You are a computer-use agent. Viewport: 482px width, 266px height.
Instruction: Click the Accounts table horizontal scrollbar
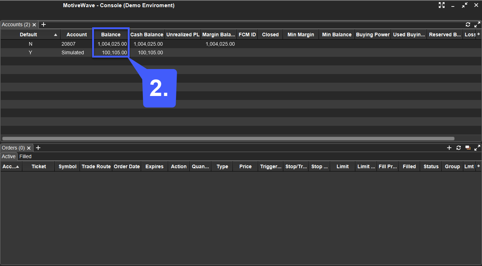(228, 138)
